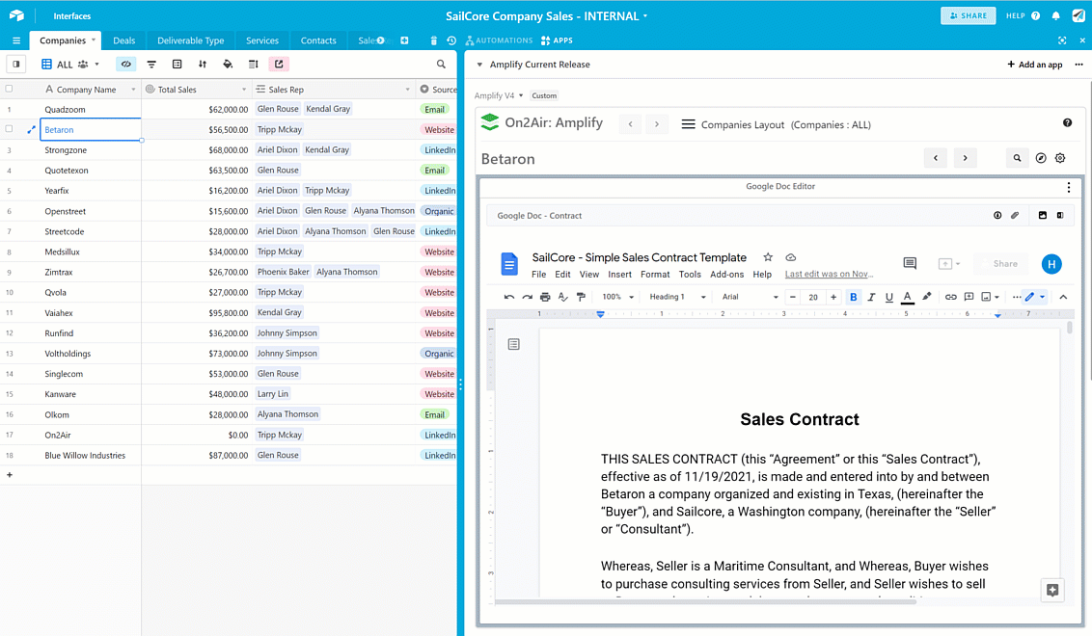Open Google Doc Editor kebab menu

point(1068,187)
